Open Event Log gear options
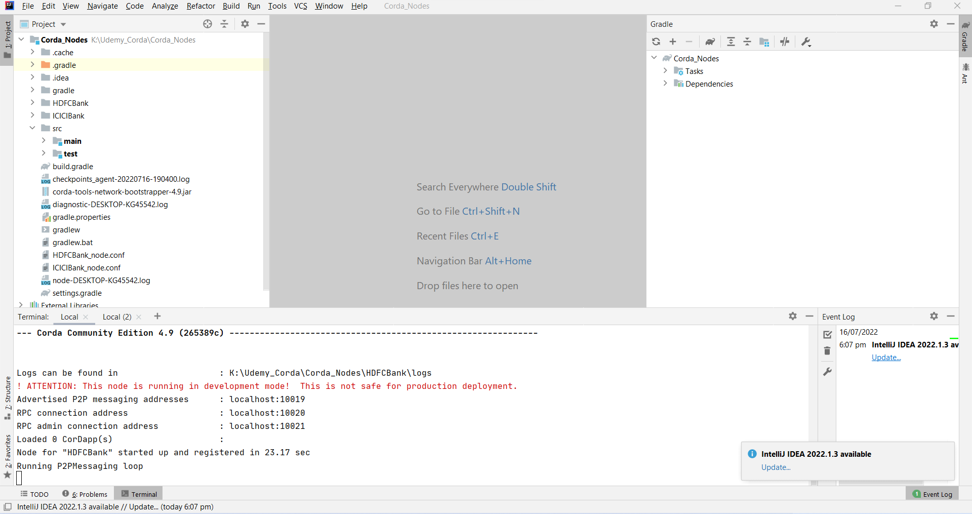Image resolution: width=972 pixels, height=514 pixels. 934,316
